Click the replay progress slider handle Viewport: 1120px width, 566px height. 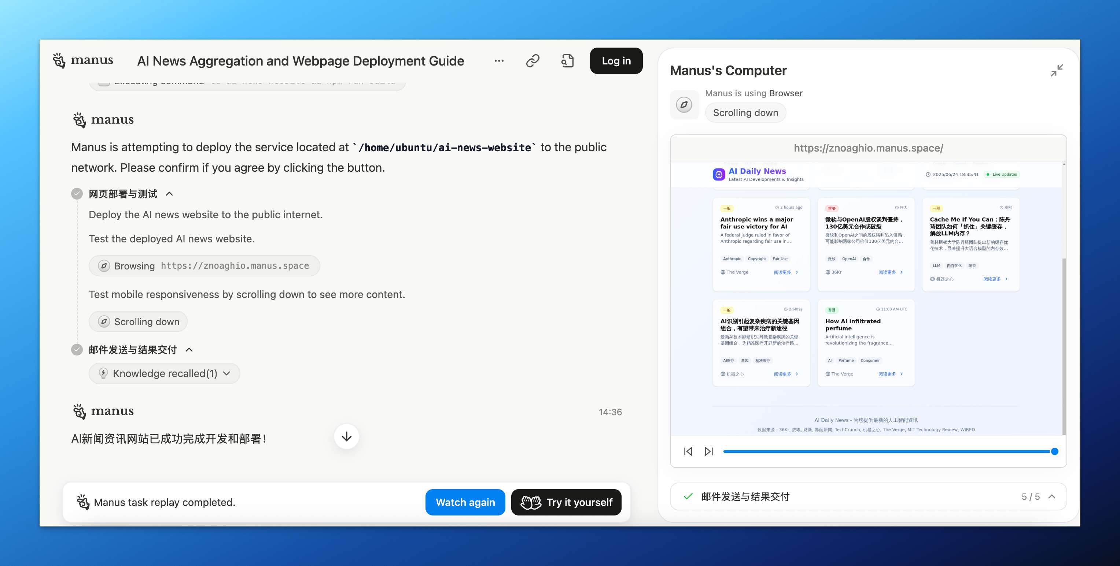[1054, 451]
